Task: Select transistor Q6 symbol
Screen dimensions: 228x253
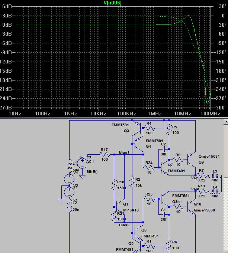Action: pyautogui.click(x=138, y=233)
